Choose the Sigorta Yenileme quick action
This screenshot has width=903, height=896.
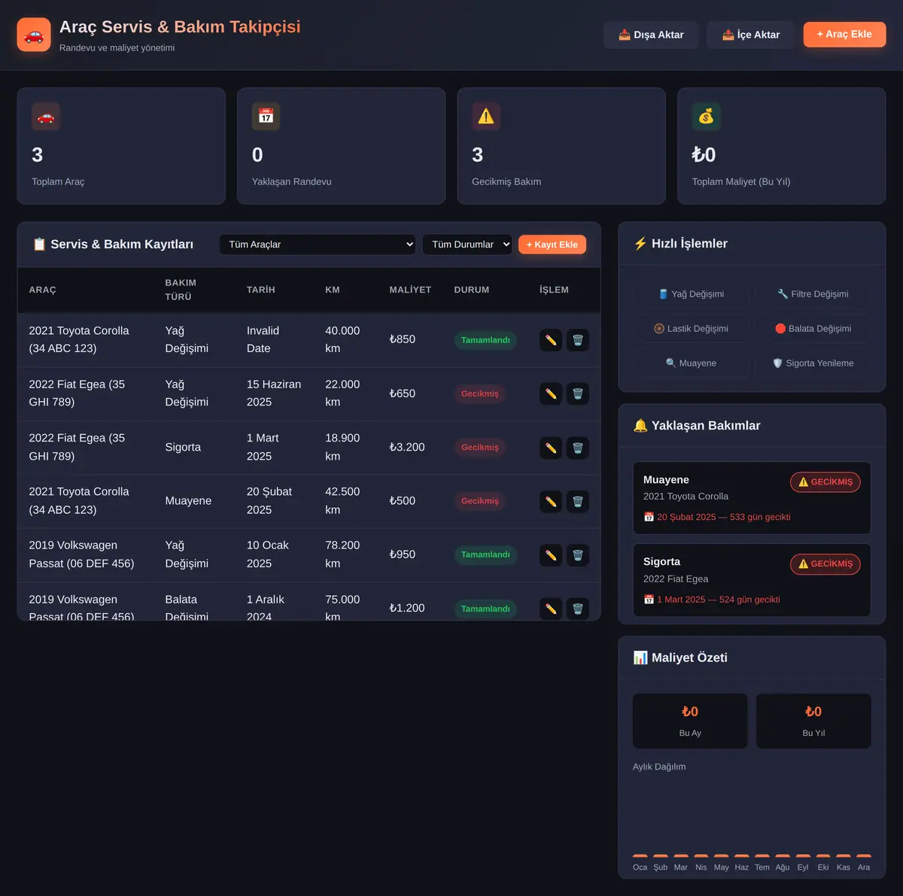pos(813,363)
